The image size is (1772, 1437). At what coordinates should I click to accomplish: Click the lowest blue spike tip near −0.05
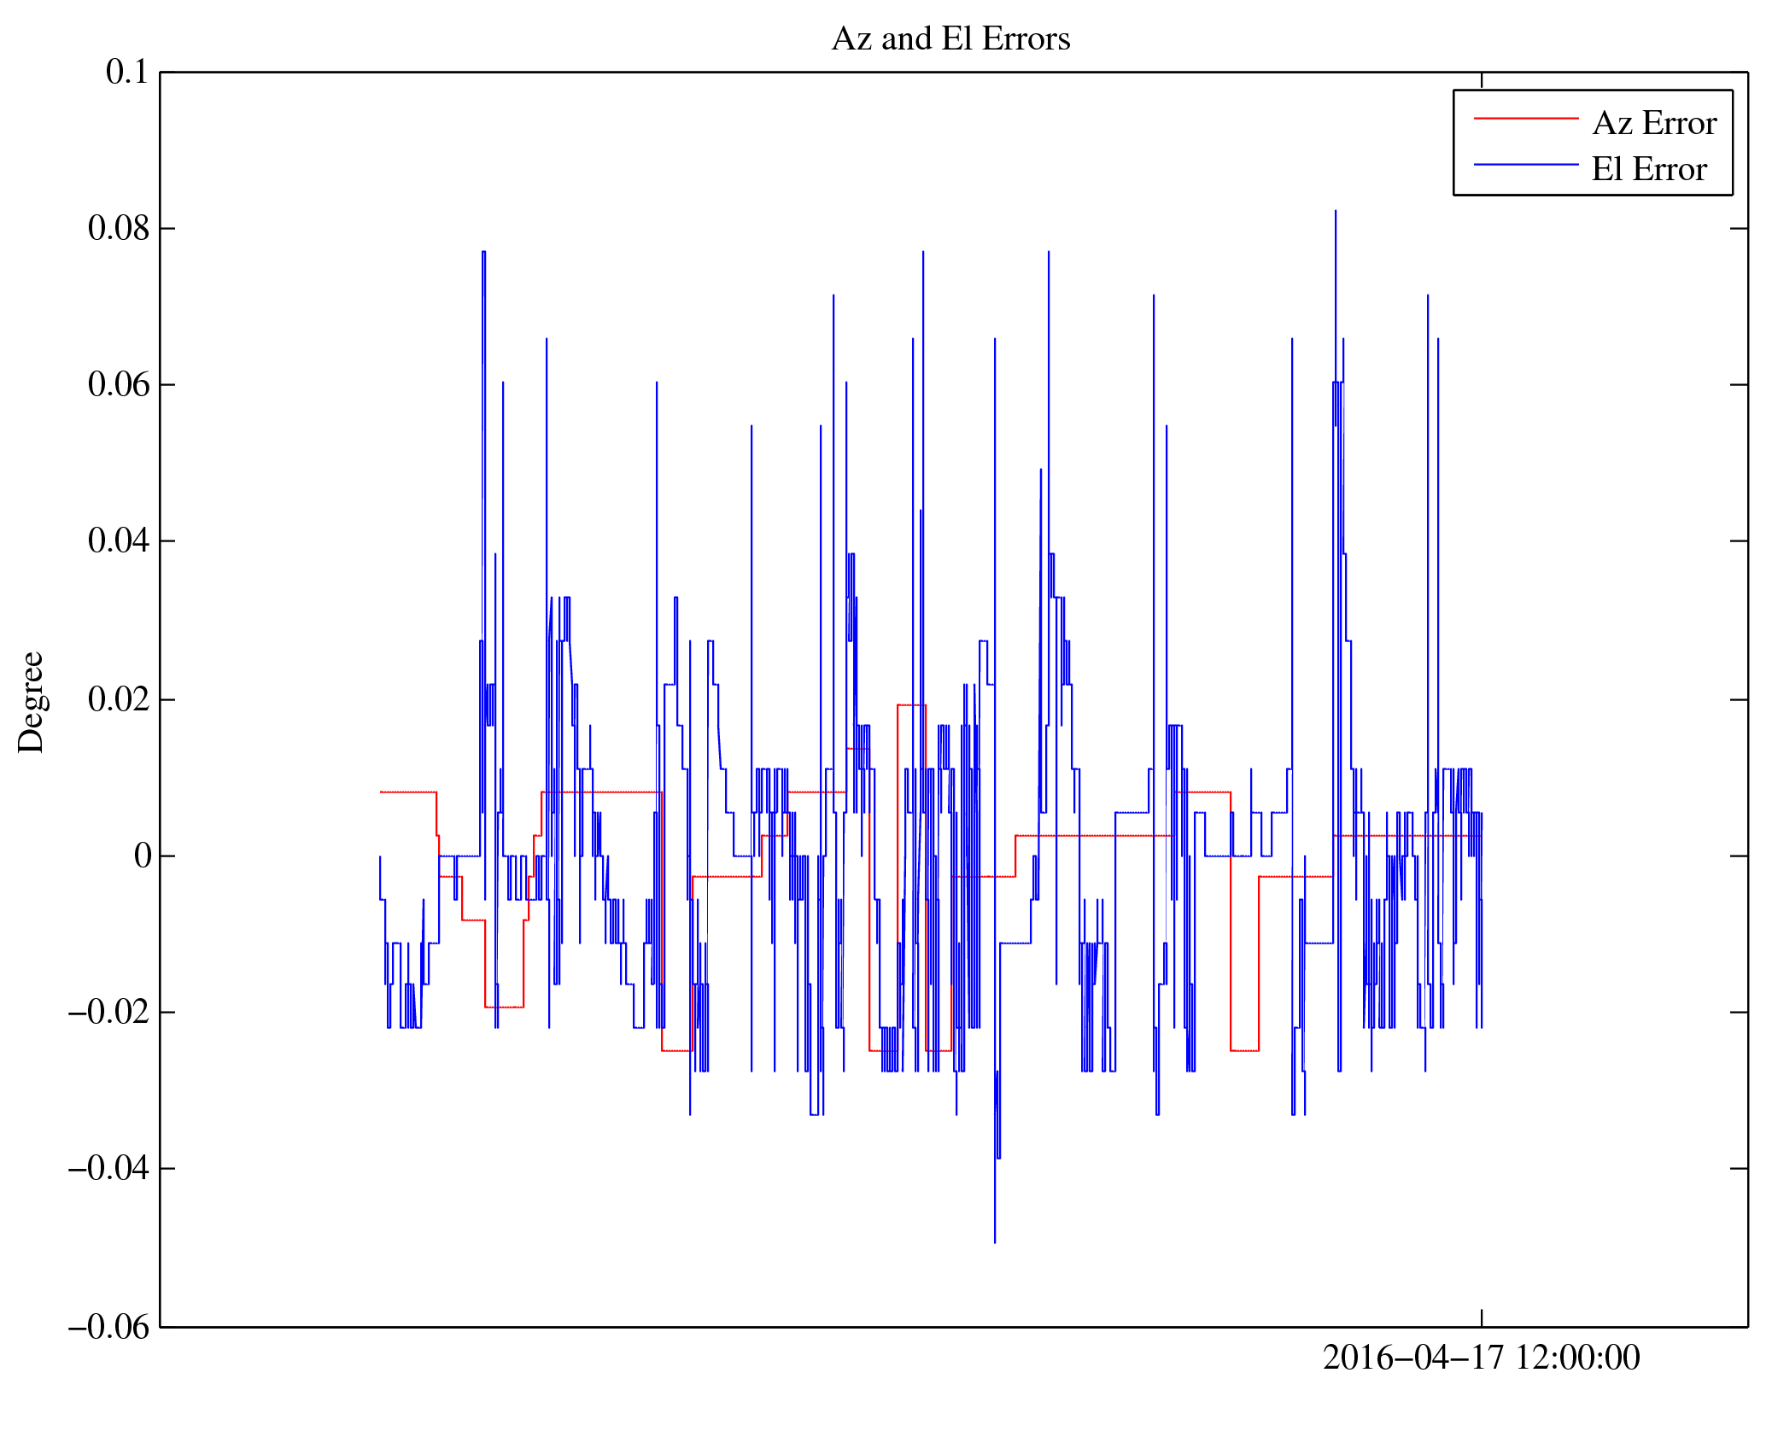tap(995, 1241)
